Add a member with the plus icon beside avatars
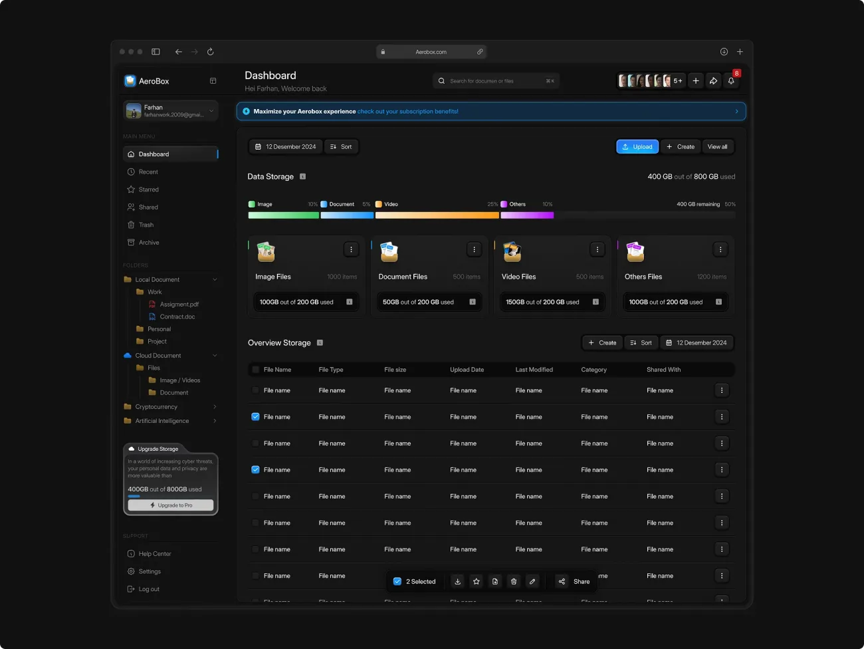Viewport: 864px width, 649px height. click(x=696, y=80)
